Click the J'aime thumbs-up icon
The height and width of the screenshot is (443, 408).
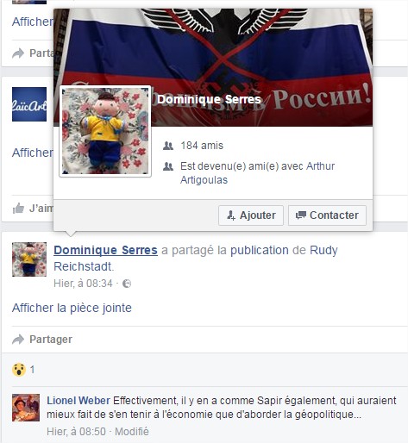[18, 209]
